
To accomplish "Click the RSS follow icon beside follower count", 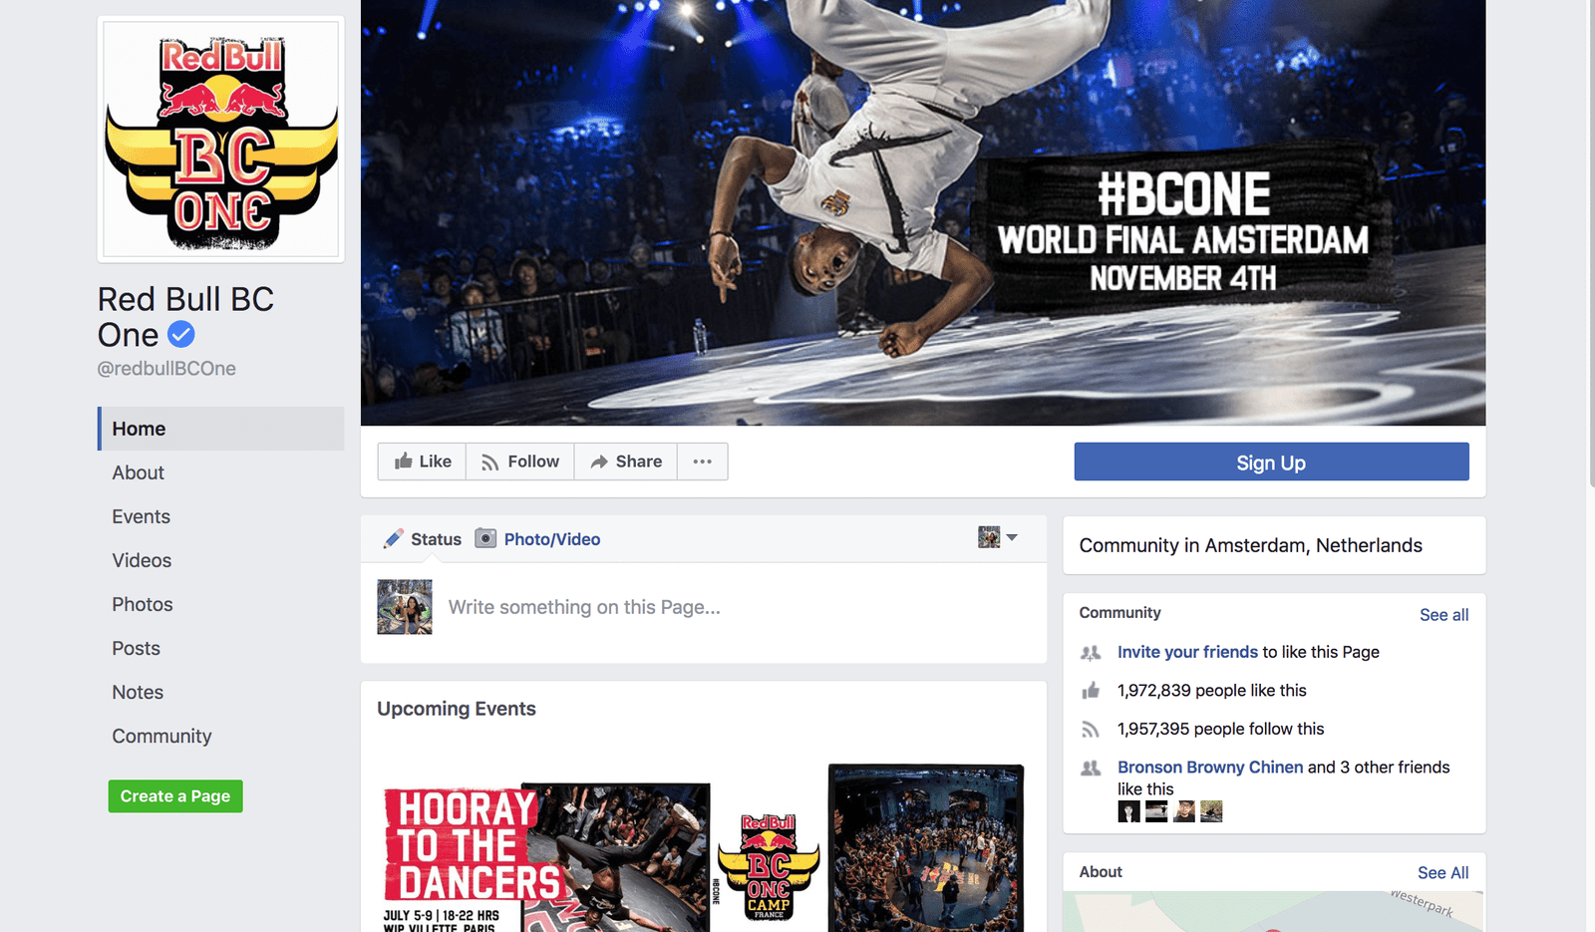I will point(1091,730).
